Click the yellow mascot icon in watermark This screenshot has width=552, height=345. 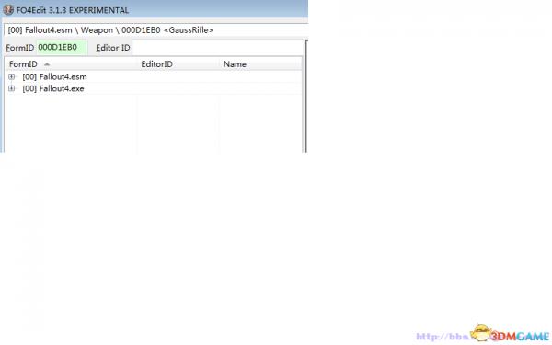pyautogui.click(x=481, y=332)
